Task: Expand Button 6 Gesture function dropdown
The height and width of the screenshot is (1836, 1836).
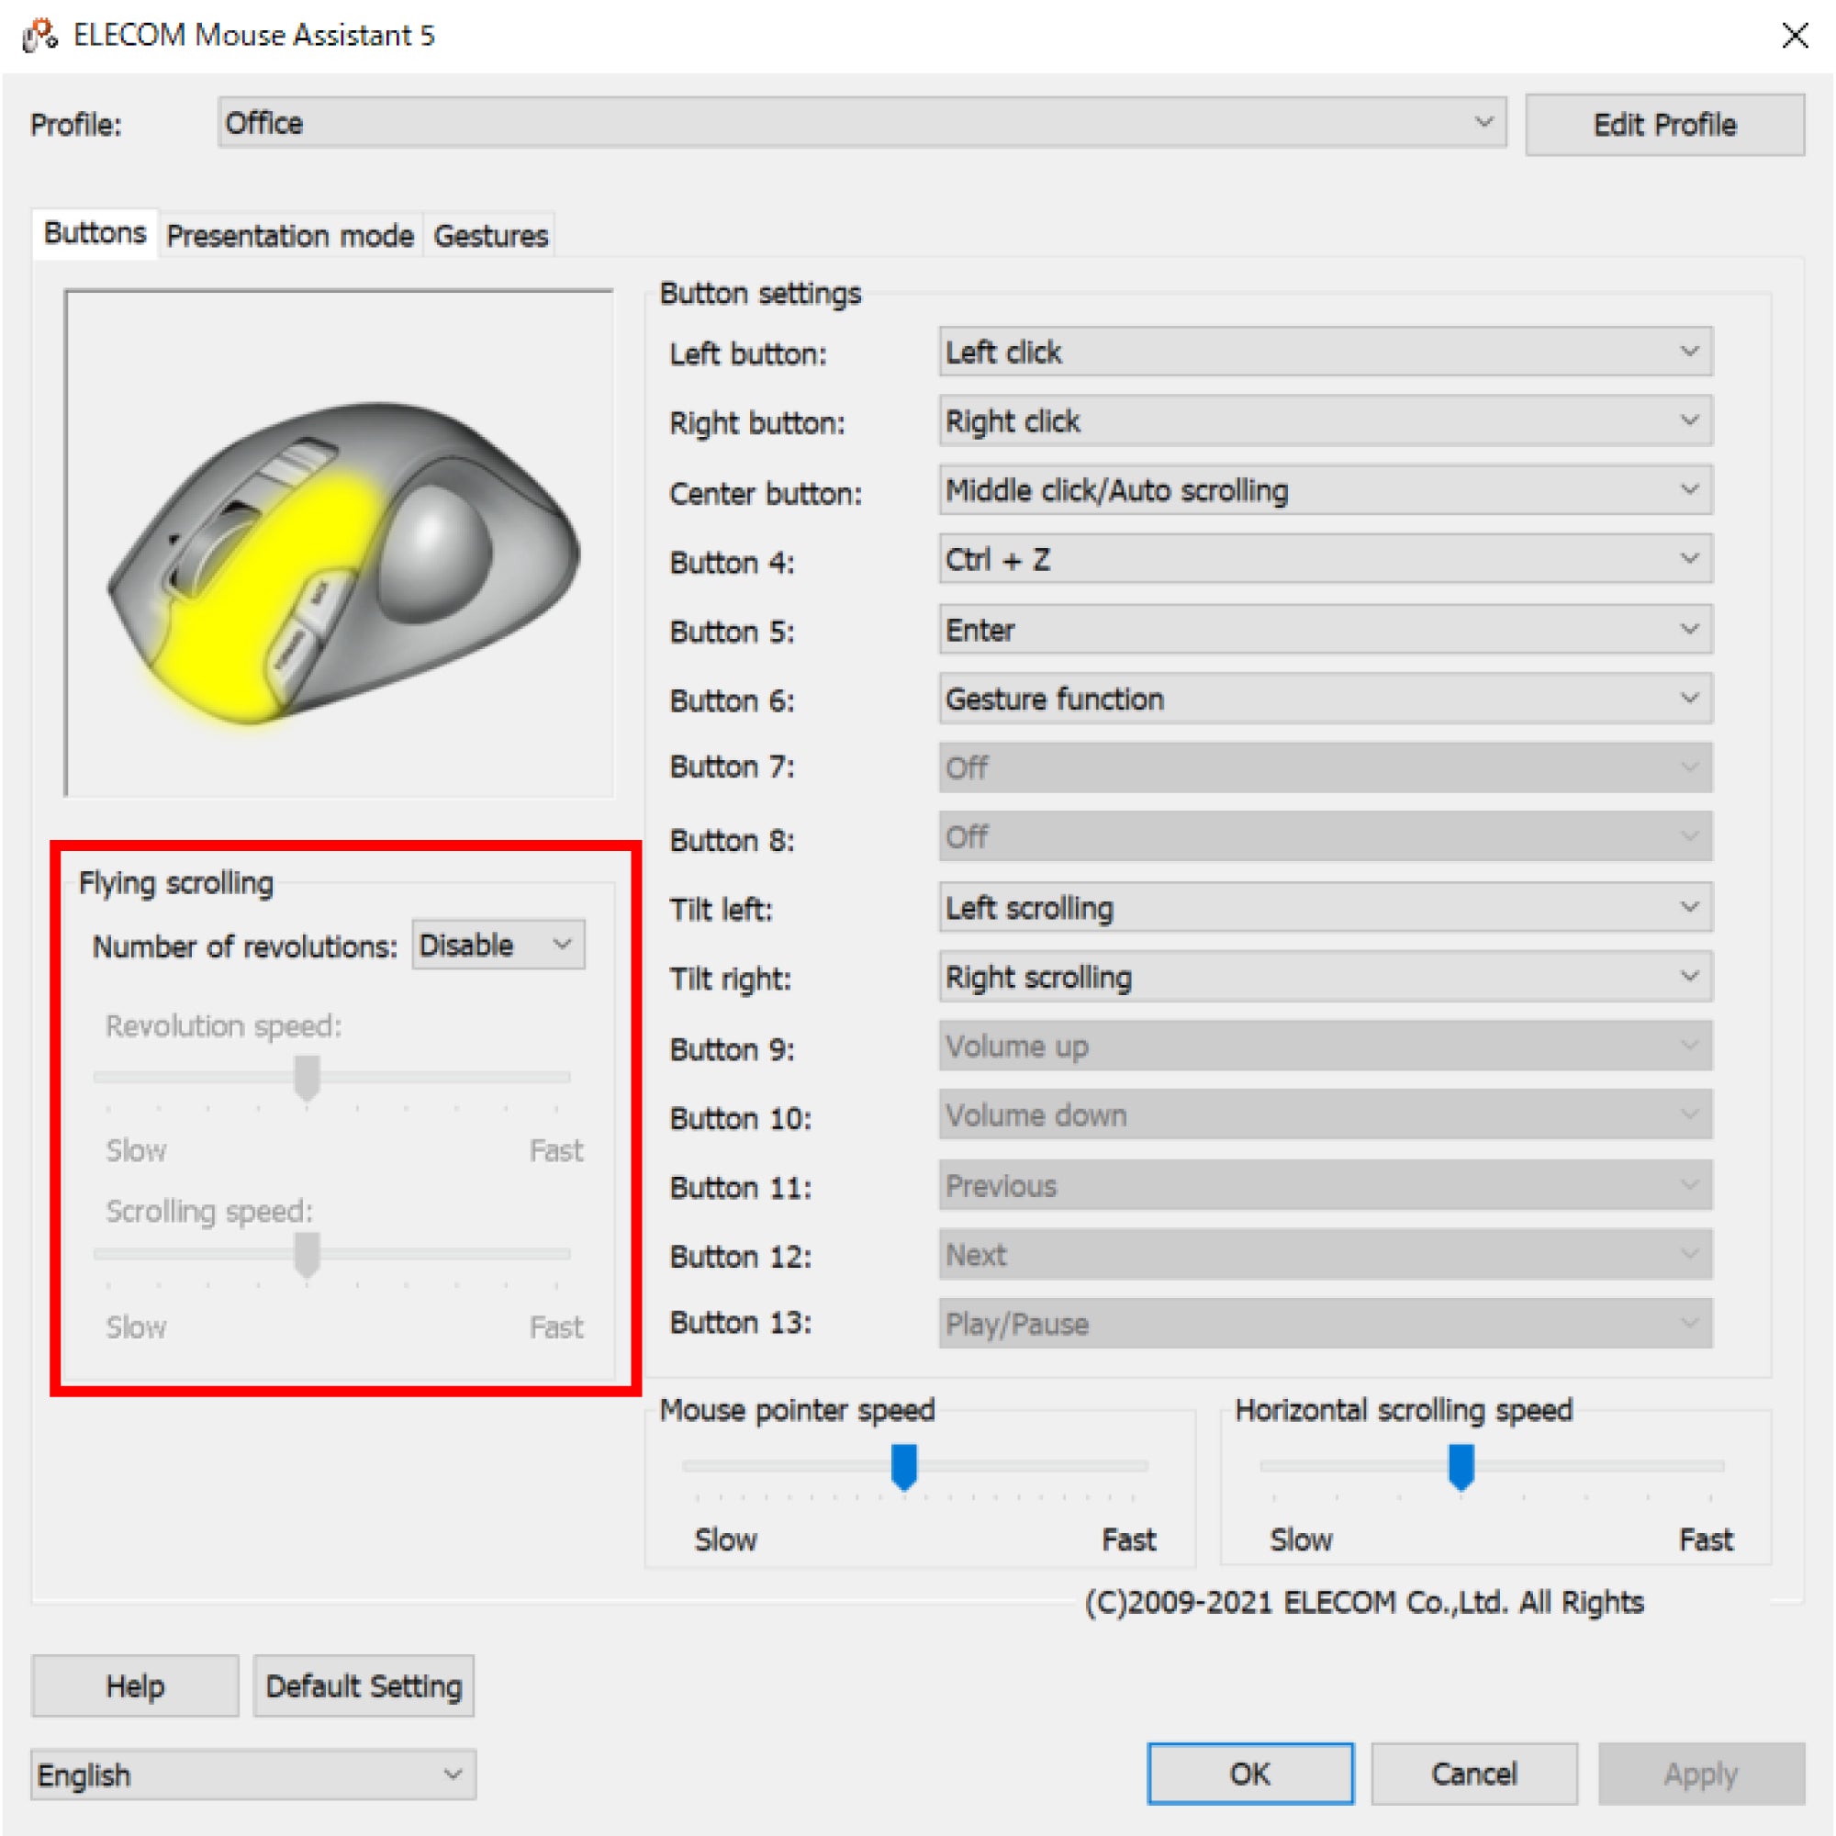Action: (x=1326, y=699)
